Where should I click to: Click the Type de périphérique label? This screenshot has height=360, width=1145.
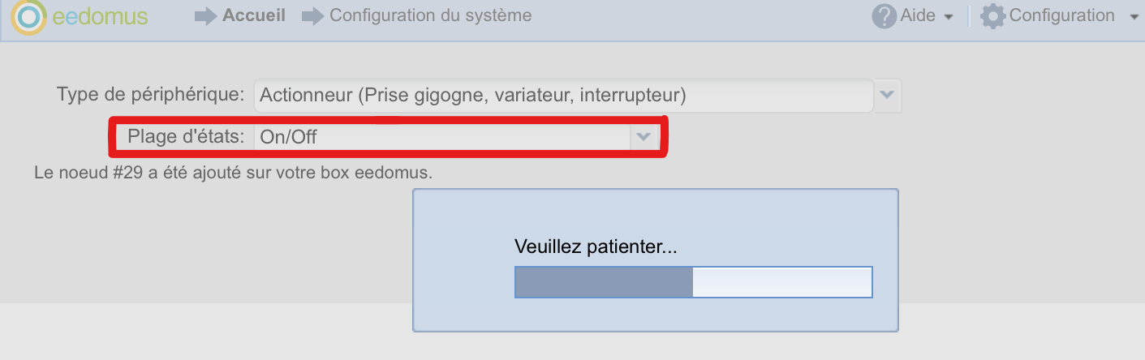(150, 94)
